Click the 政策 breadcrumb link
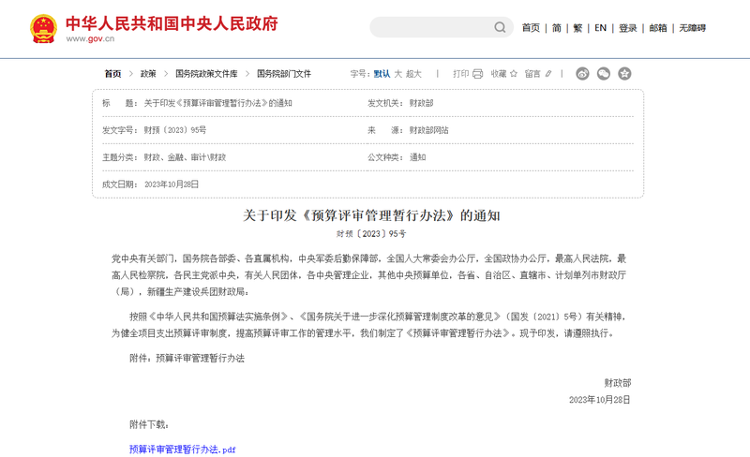Viewport: 750px width, 457px height. [x=148, y=74]
